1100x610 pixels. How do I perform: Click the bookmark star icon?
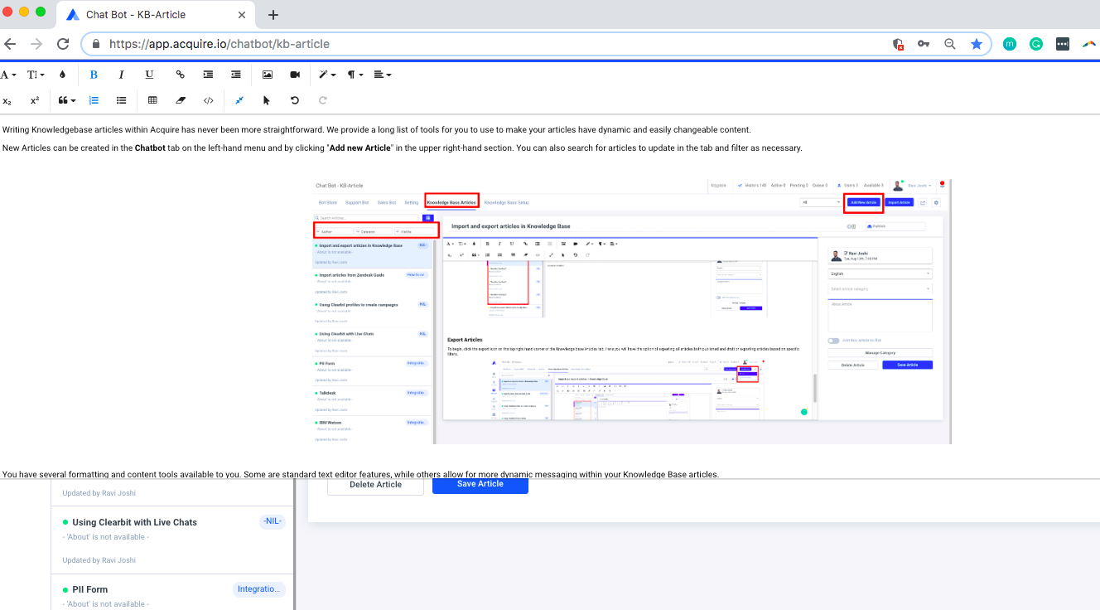(977, 44)
